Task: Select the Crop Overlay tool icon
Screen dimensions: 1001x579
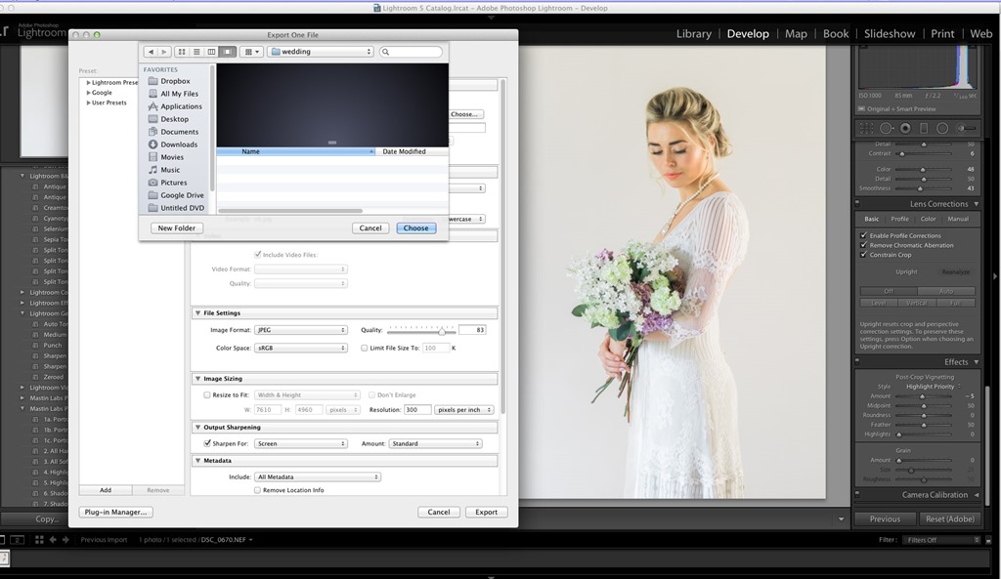Action: coord(867,128)
